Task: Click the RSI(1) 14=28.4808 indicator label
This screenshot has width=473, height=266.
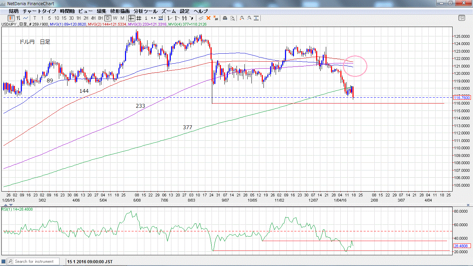Action: tap(17, 209)
